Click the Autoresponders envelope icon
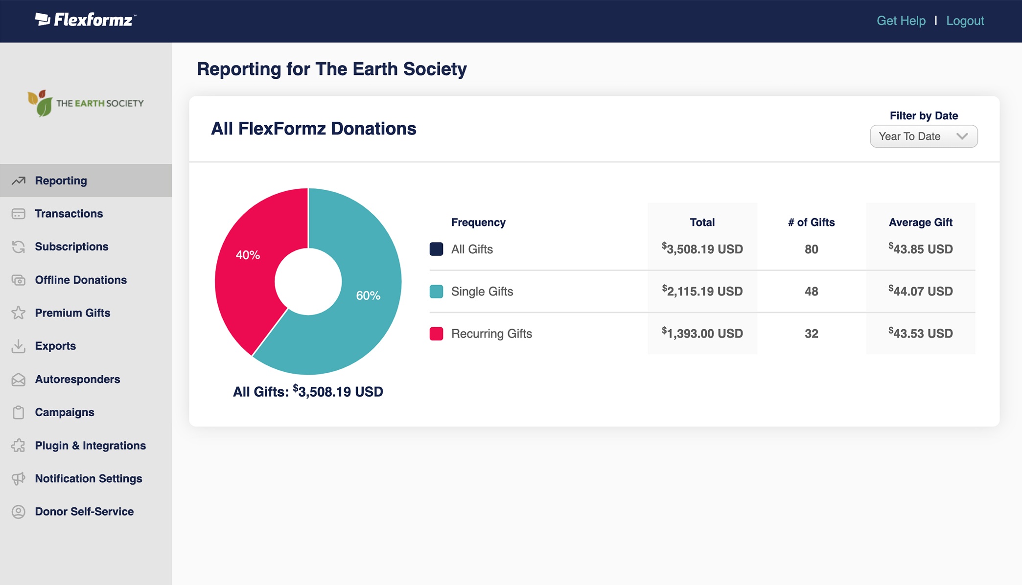This screenshot has height=585, width=1022. tap(19, 380)
